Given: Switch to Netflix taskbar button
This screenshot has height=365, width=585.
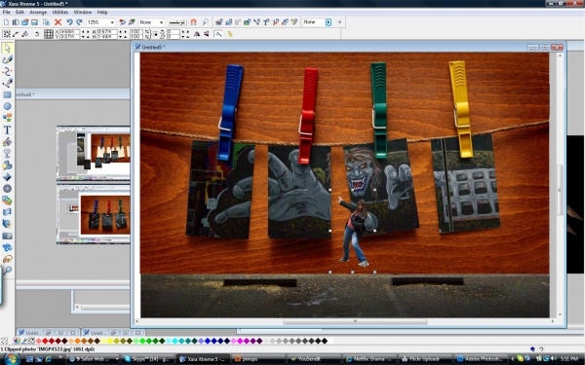Looking at the screenshot, I should point(370,359).
